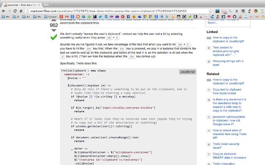The height and width of the screenshot is (165, 265).
Task: Click the 'TrelloClipboard = new class' code line
Action: pos(83,71)
